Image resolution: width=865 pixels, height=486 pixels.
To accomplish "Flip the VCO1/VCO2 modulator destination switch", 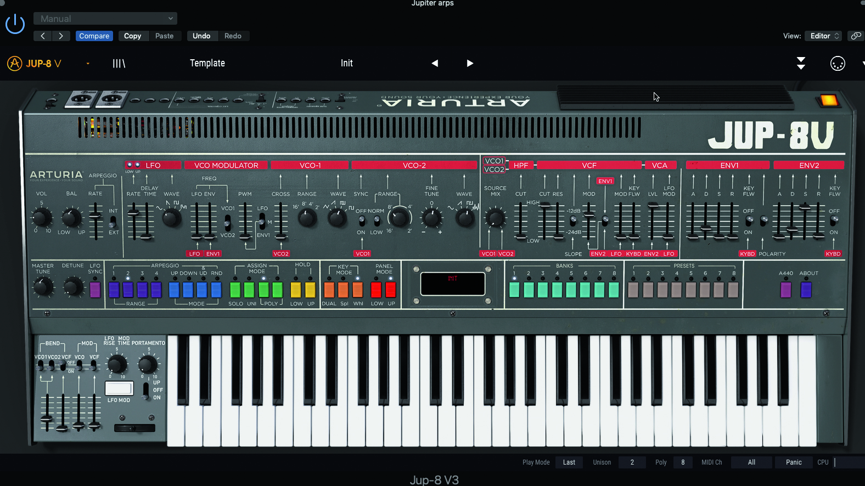I will tap(228, 222).
